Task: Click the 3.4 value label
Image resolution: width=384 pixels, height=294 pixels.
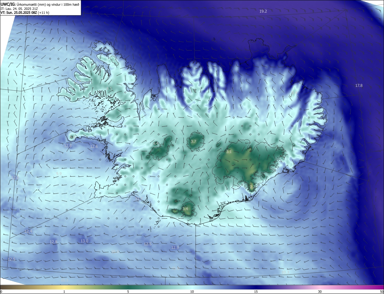Action: [x=185, y=209]
